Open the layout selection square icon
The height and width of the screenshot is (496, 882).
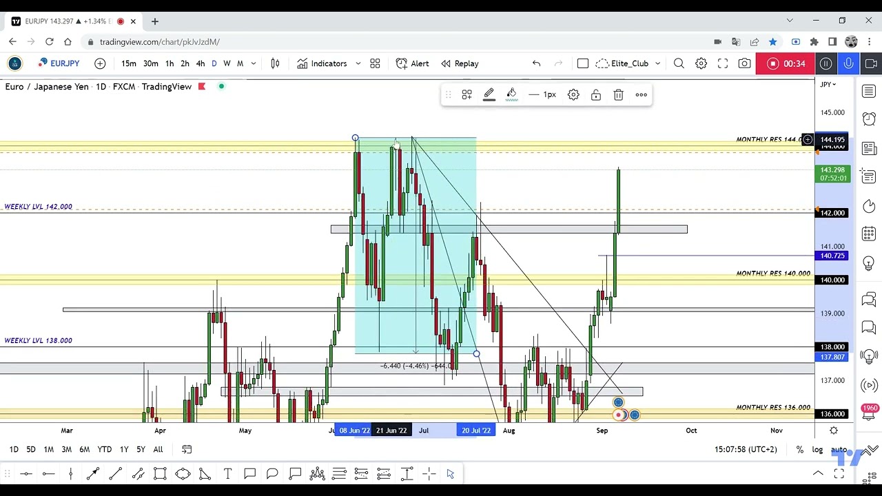(582, 63)
